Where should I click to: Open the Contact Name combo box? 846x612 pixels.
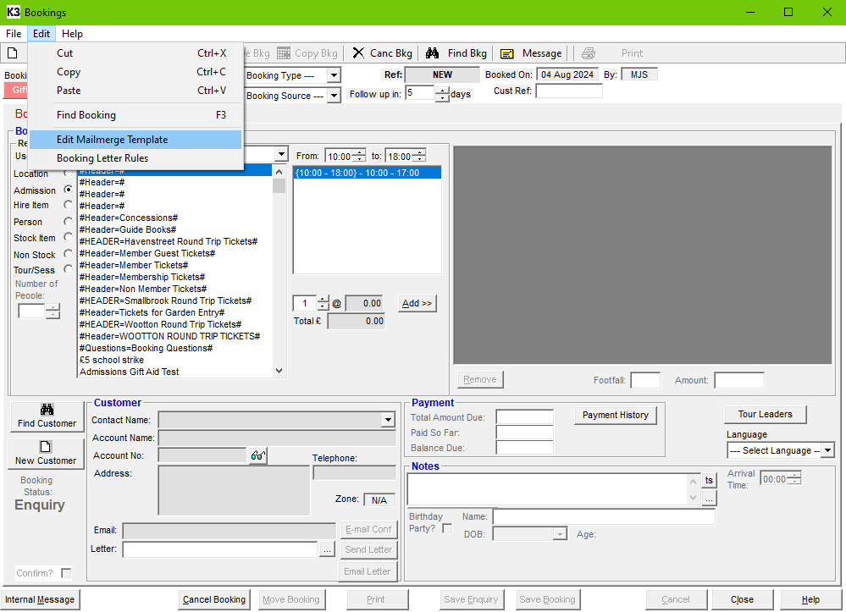coord(388,420)
